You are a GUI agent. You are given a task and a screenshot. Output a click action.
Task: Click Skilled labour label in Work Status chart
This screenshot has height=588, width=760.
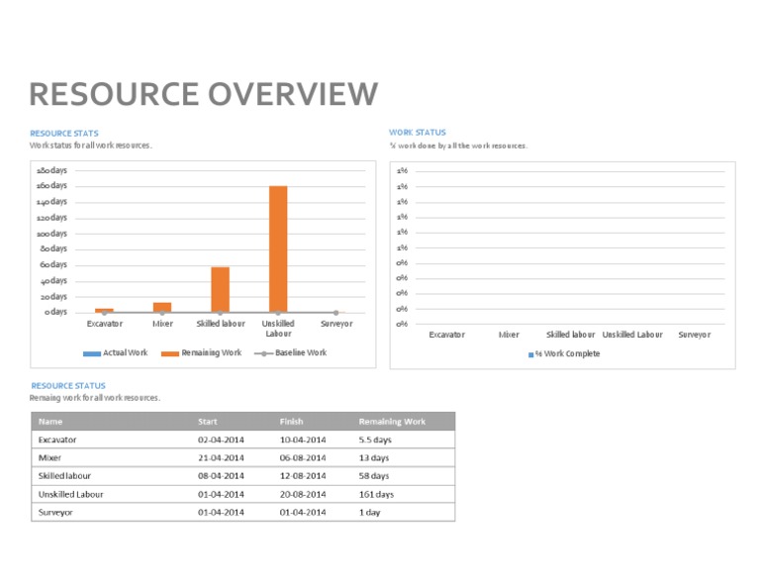[x=570, y=335]
